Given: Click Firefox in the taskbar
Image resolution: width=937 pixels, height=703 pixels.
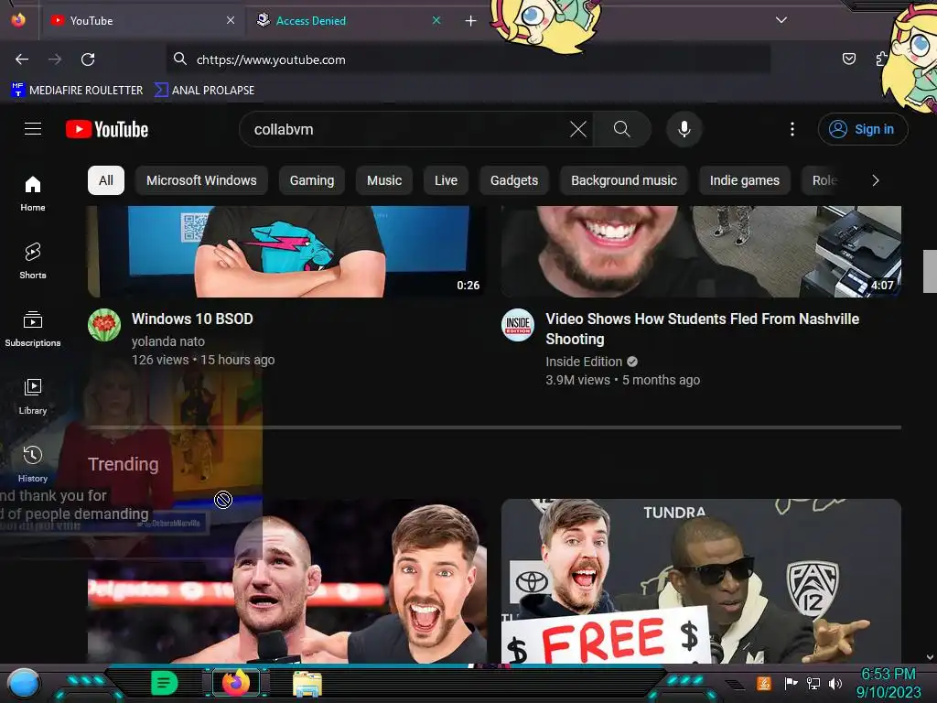Looking at the screenshot, I should (x=236, y=683).
